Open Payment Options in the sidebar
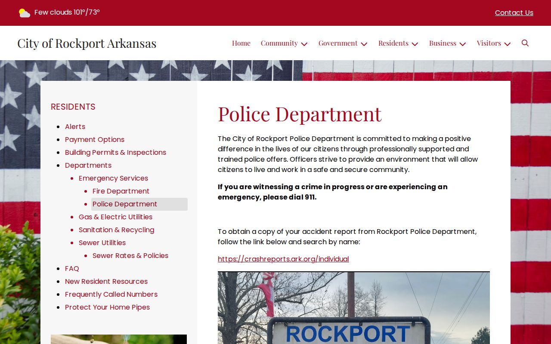The image size is (551, 344). [95, 139]
